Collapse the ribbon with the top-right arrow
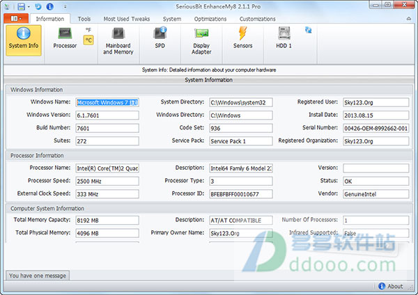This screenshot has height=295, width=418. (409, 19)
